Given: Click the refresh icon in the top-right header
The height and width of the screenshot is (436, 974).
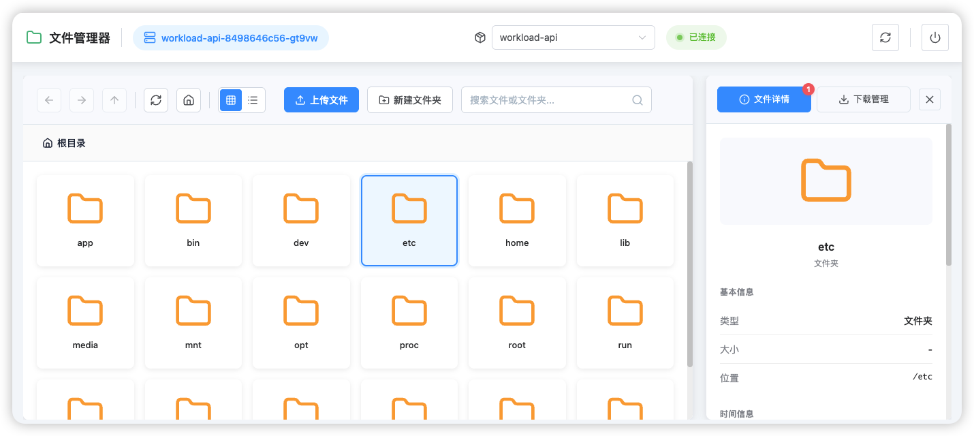Looking at the screenshot, I should tap(885, 37).
